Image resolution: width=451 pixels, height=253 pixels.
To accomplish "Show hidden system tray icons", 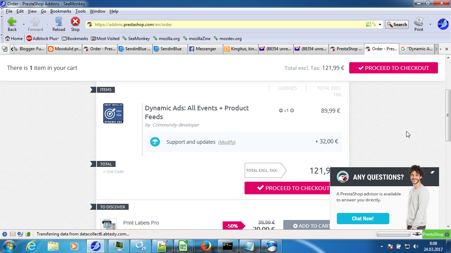I will tap(382, 246).
